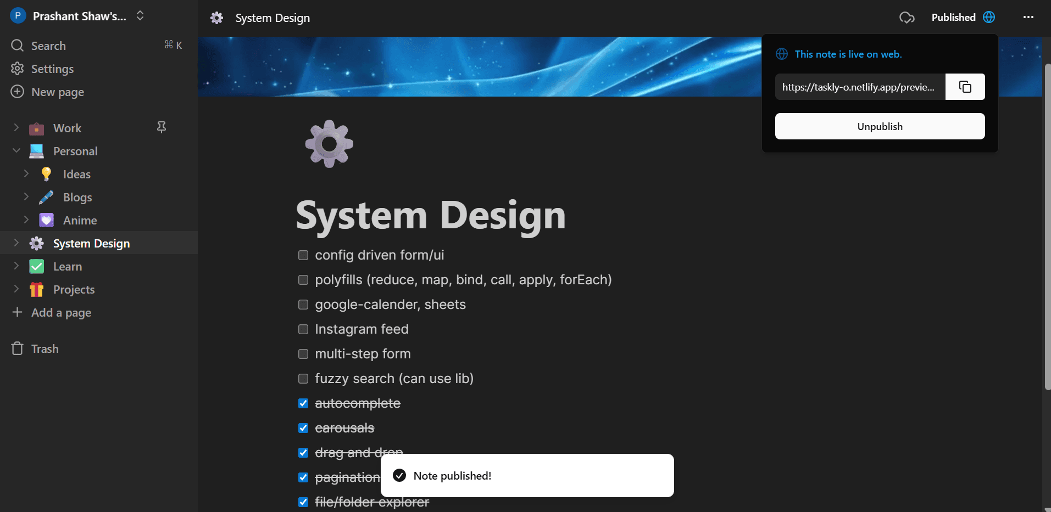Viewport: 1051px width, 512px height.
Task: Click the published URL text field
Action: point(860,87)
